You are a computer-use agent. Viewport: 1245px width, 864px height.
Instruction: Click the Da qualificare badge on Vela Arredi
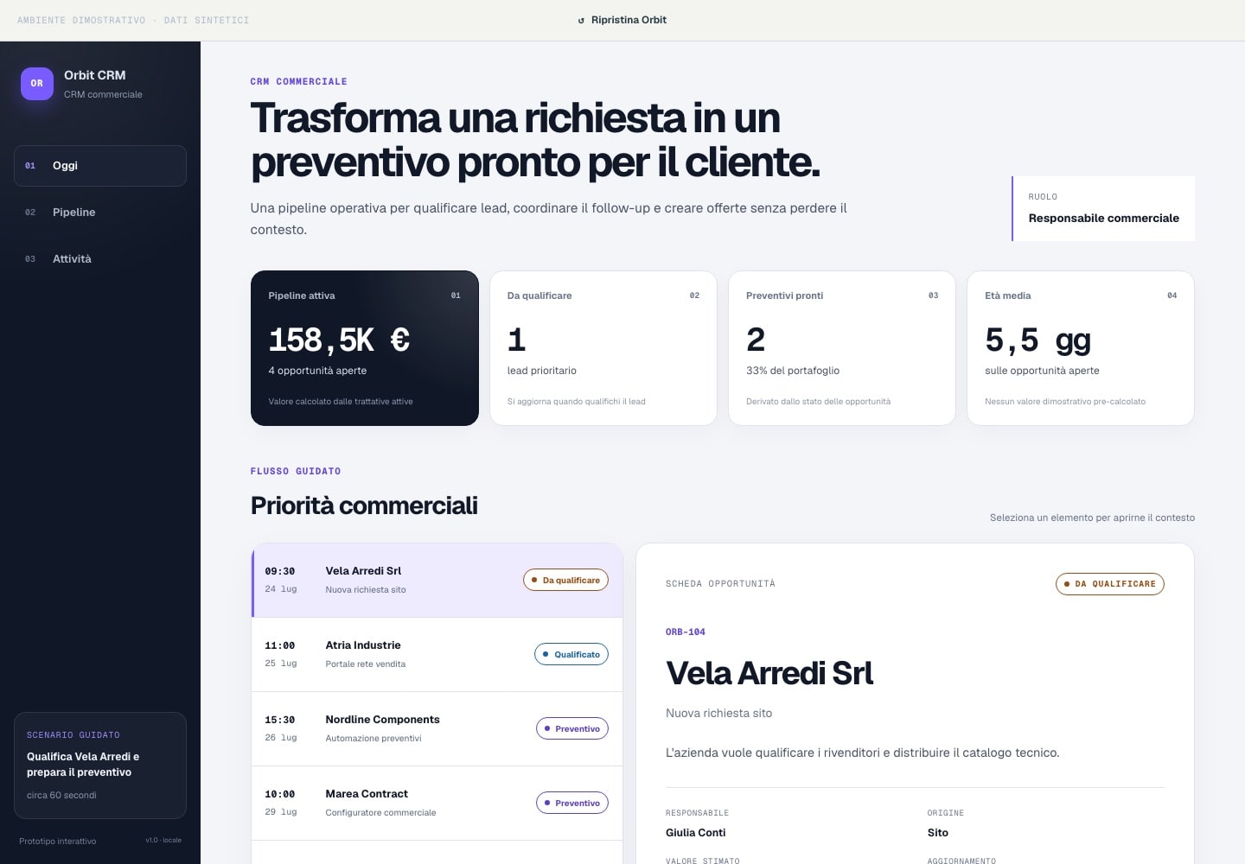pos(565,581)
